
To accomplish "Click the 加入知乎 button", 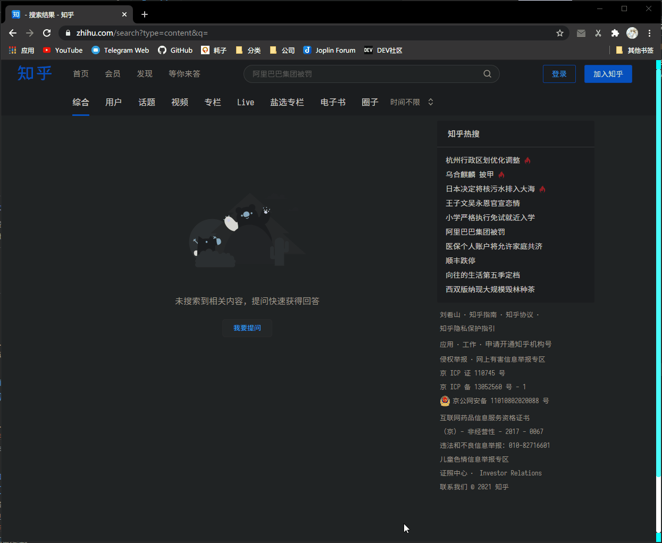I will pyautogui.click(x=608, y=73).
